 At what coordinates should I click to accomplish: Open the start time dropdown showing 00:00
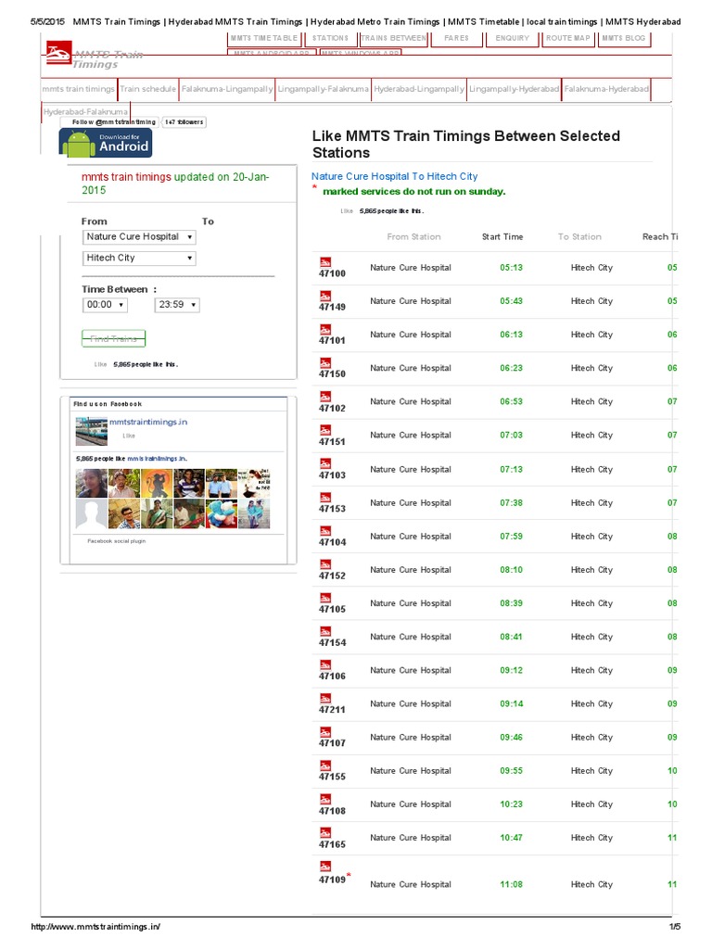105,305
